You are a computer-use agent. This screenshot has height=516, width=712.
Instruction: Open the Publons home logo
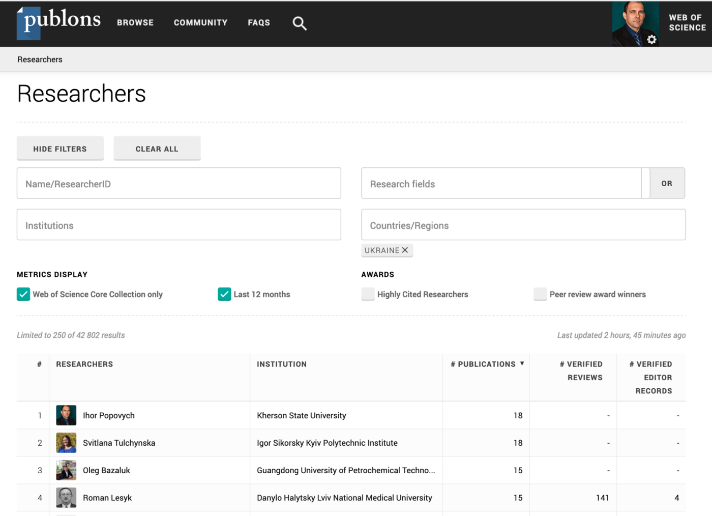[x=58, y=23]
